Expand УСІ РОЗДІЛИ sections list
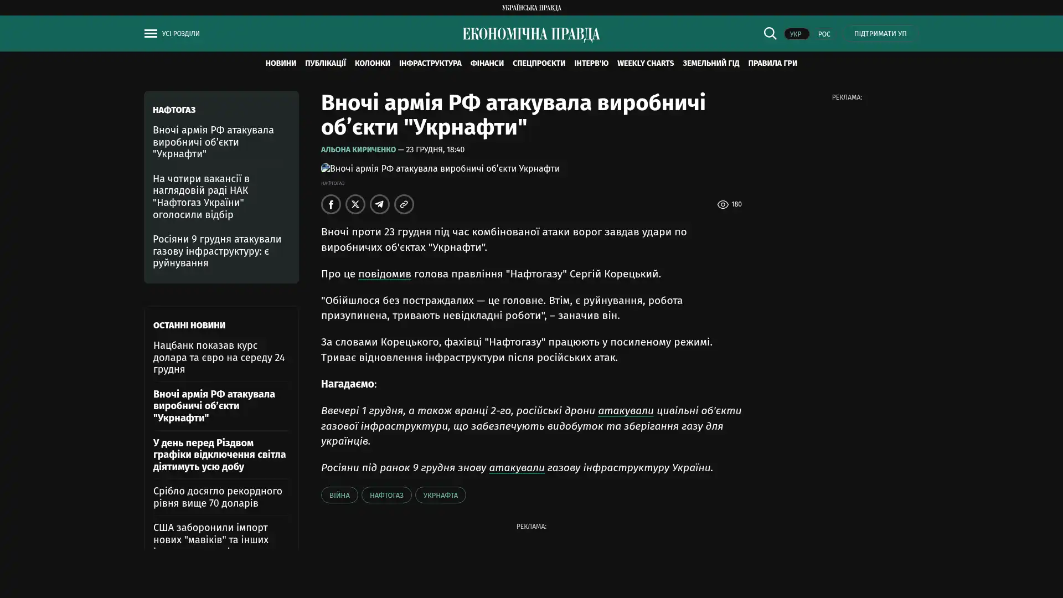Viewport: 1063px width, 598px height. pyautogui.click(x=181, y=34)
